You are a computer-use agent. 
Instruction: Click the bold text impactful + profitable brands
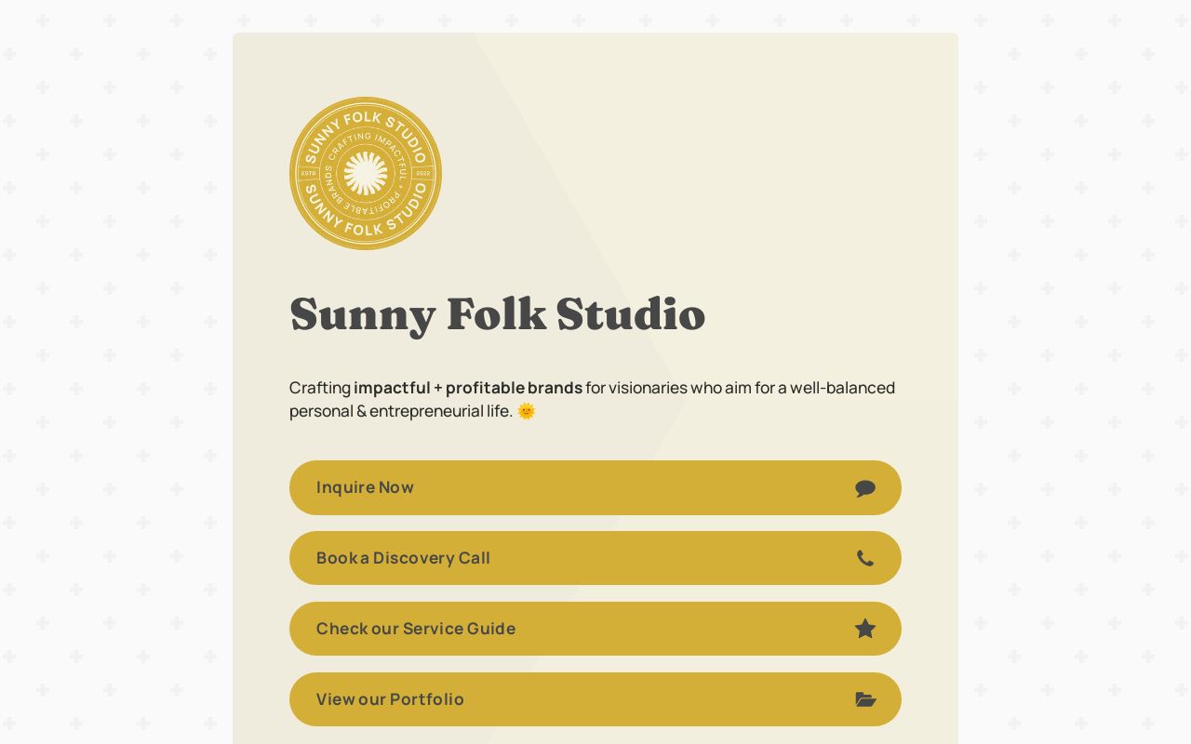(467, 388)
